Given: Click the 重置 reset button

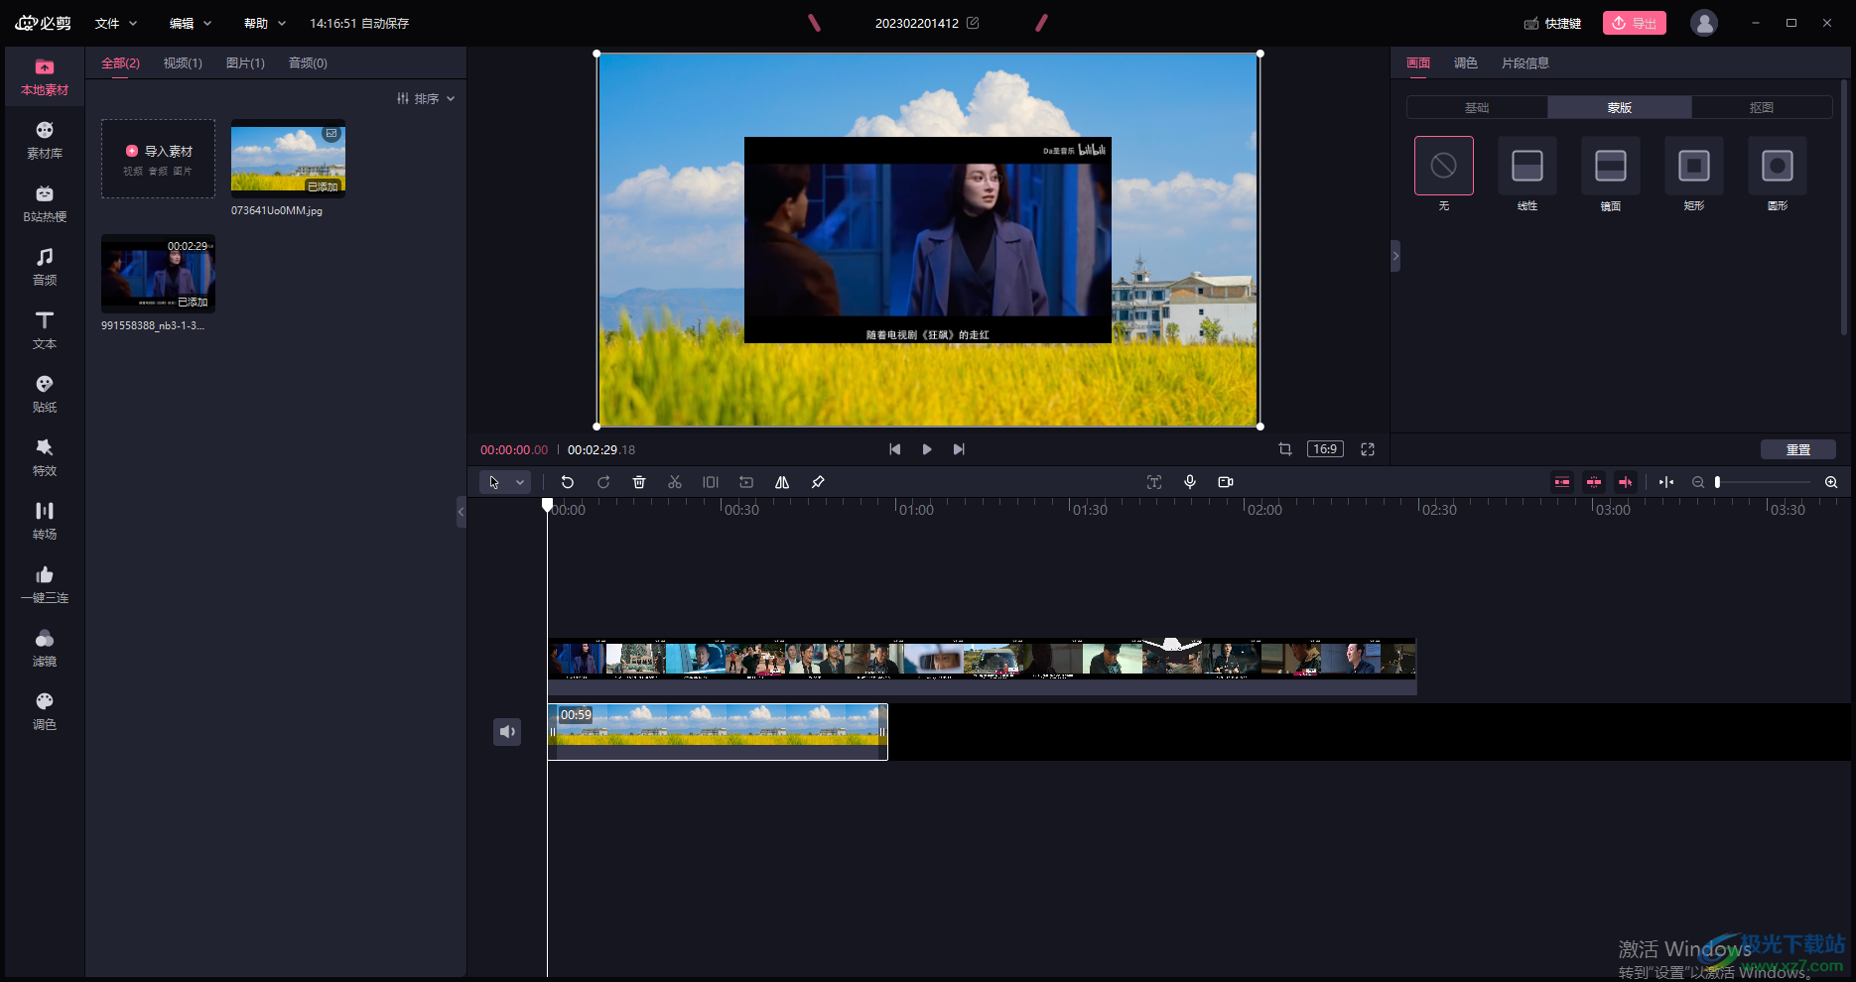Looking at the screenshot, I should click(1798, 449).
